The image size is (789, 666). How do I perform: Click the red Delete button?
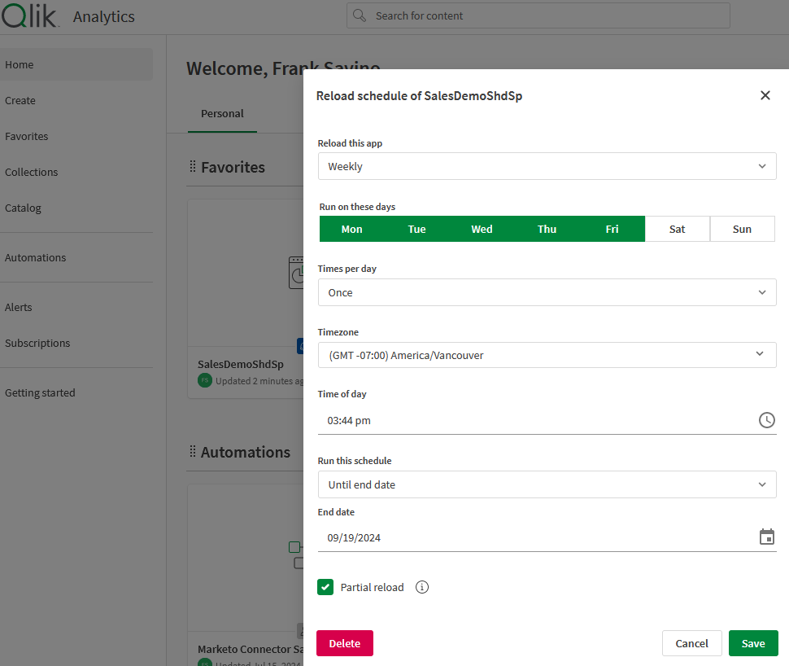coord(345,643)
